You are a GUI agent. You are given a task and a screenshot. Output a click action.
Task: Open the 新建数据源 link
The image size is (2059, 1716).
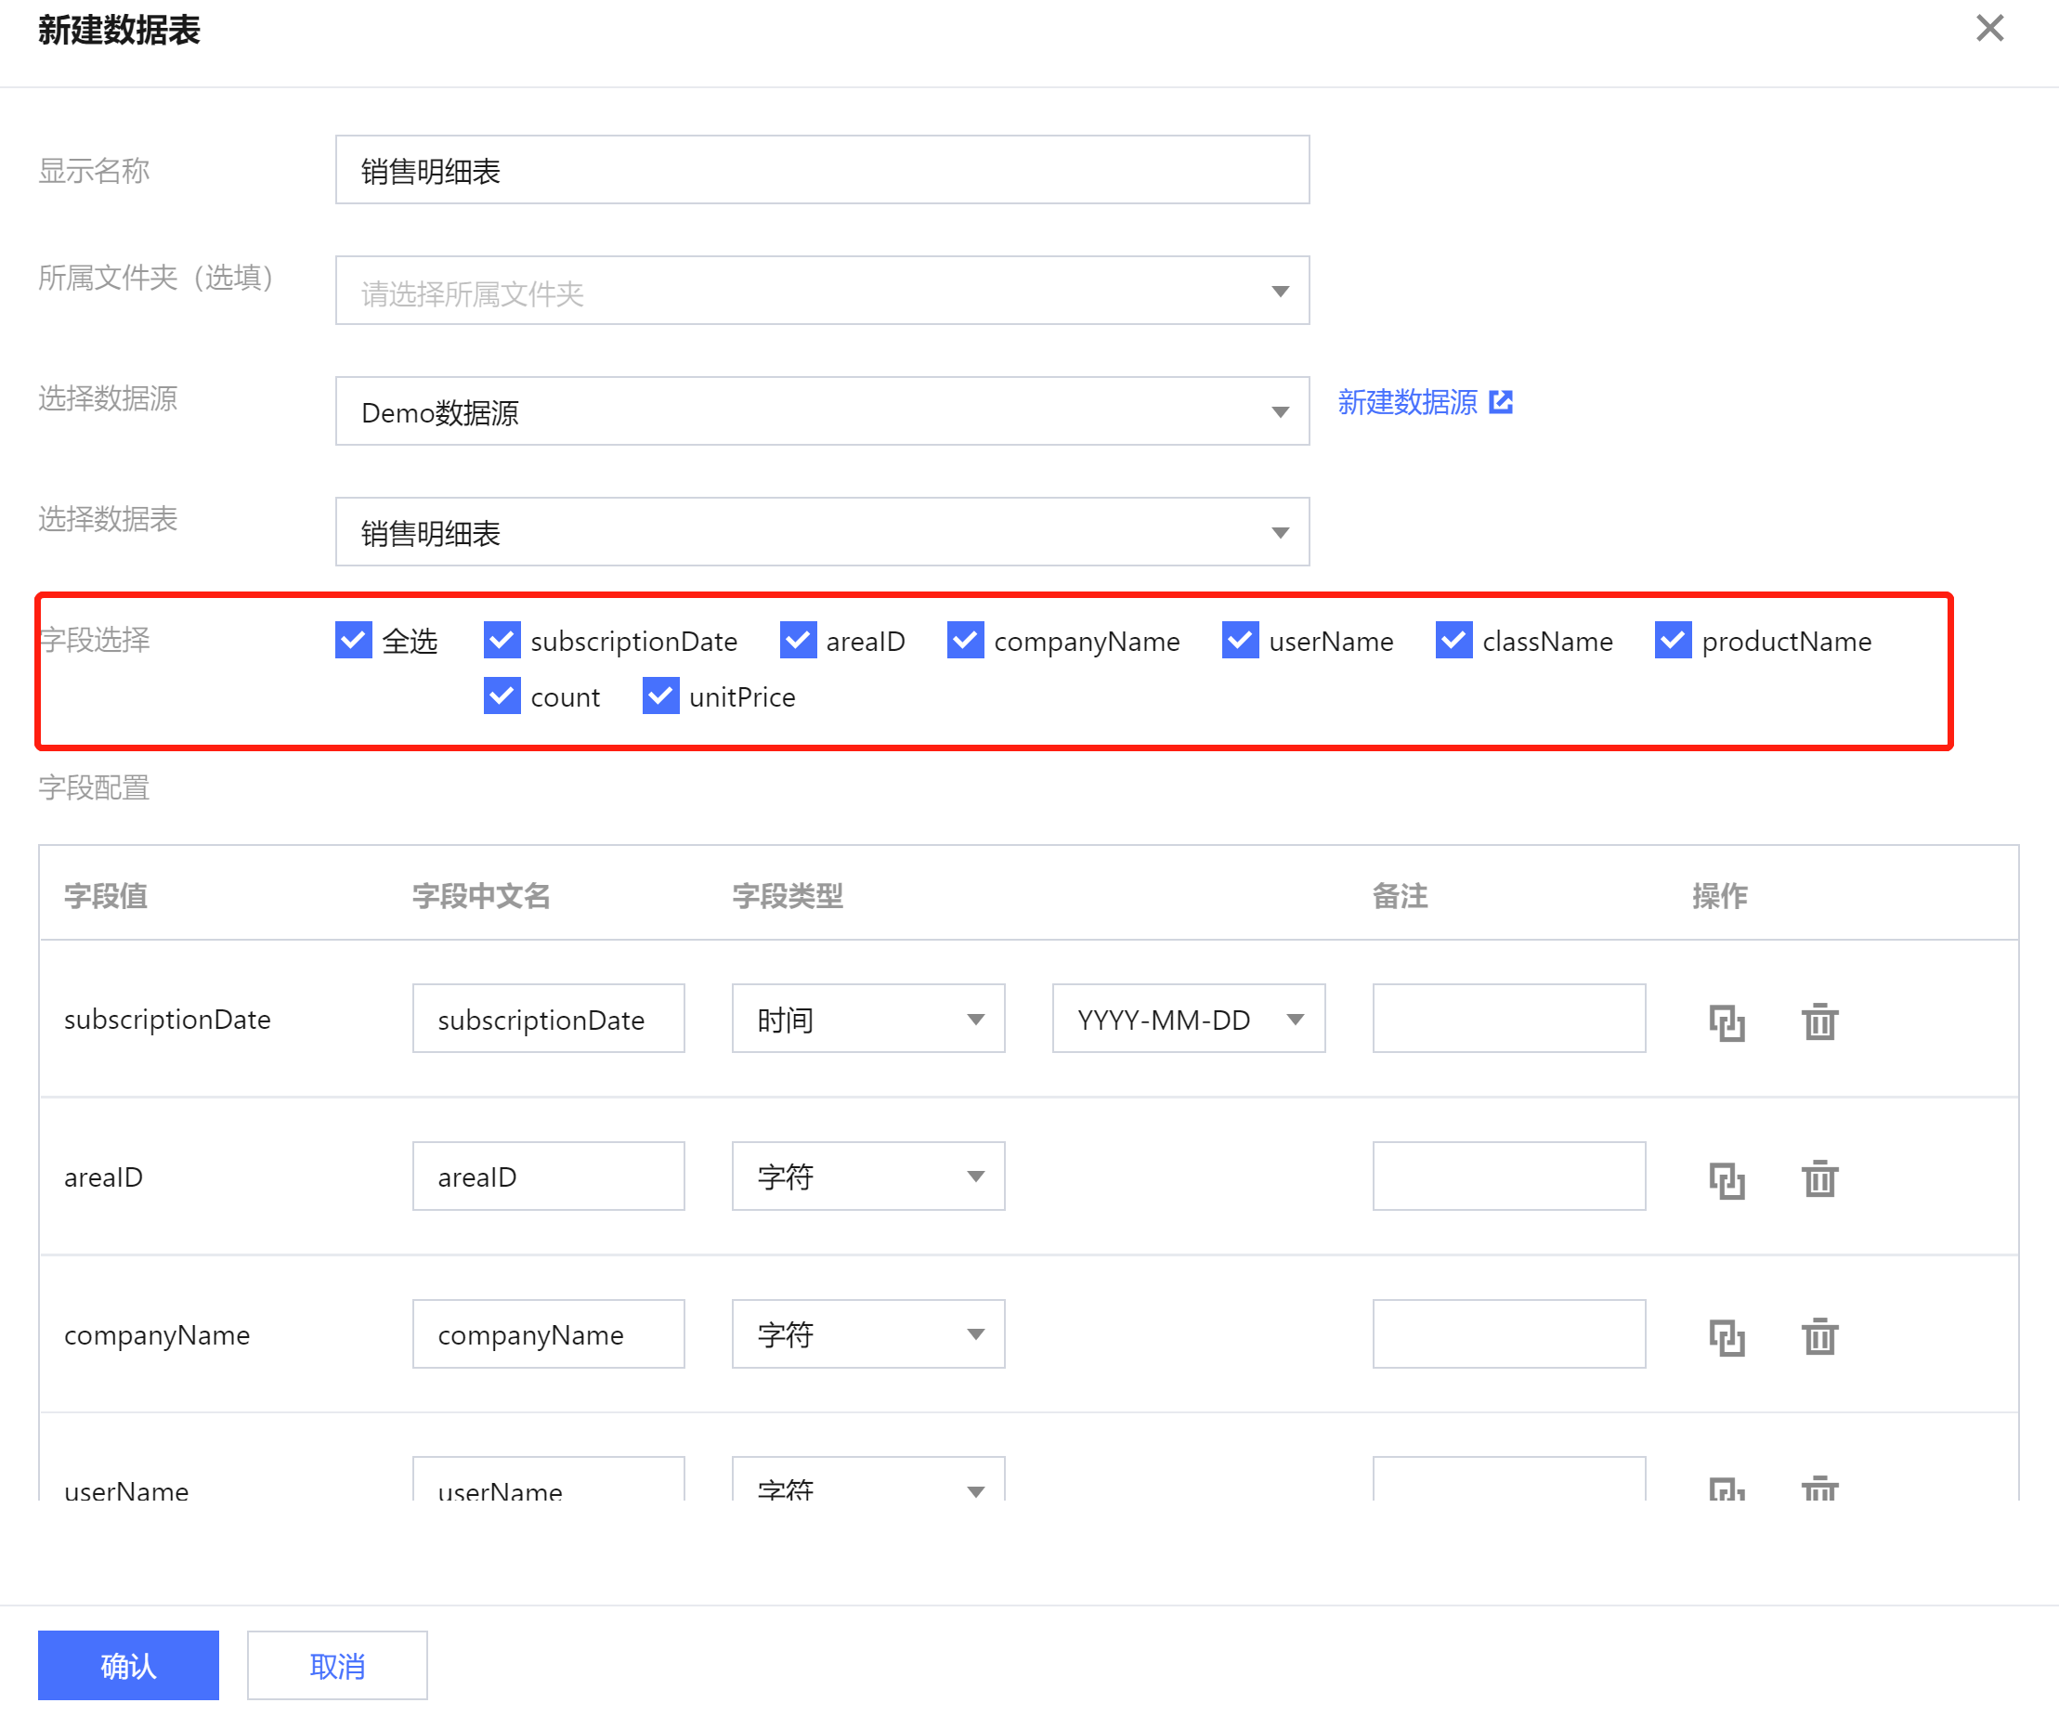[x=1407, y=402]
